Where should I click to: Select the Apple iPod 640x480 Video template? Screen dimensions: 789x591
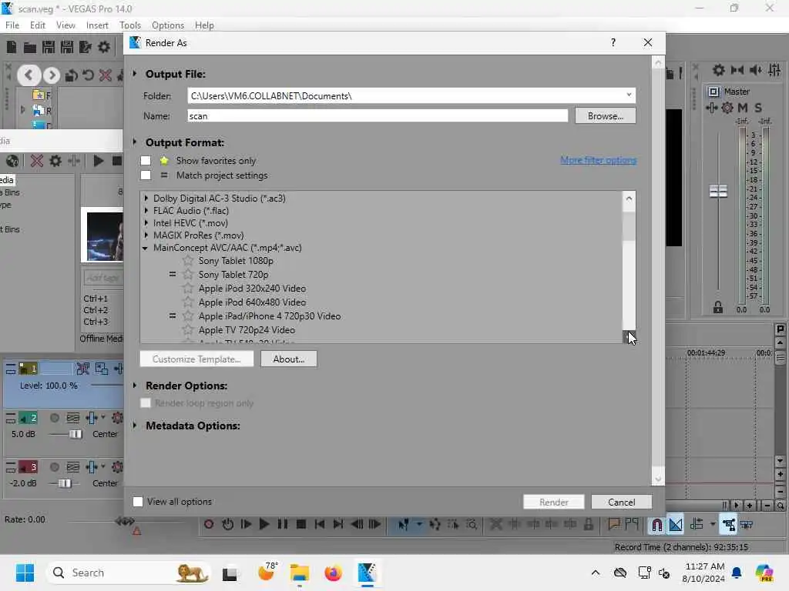[x=252, y=302]
